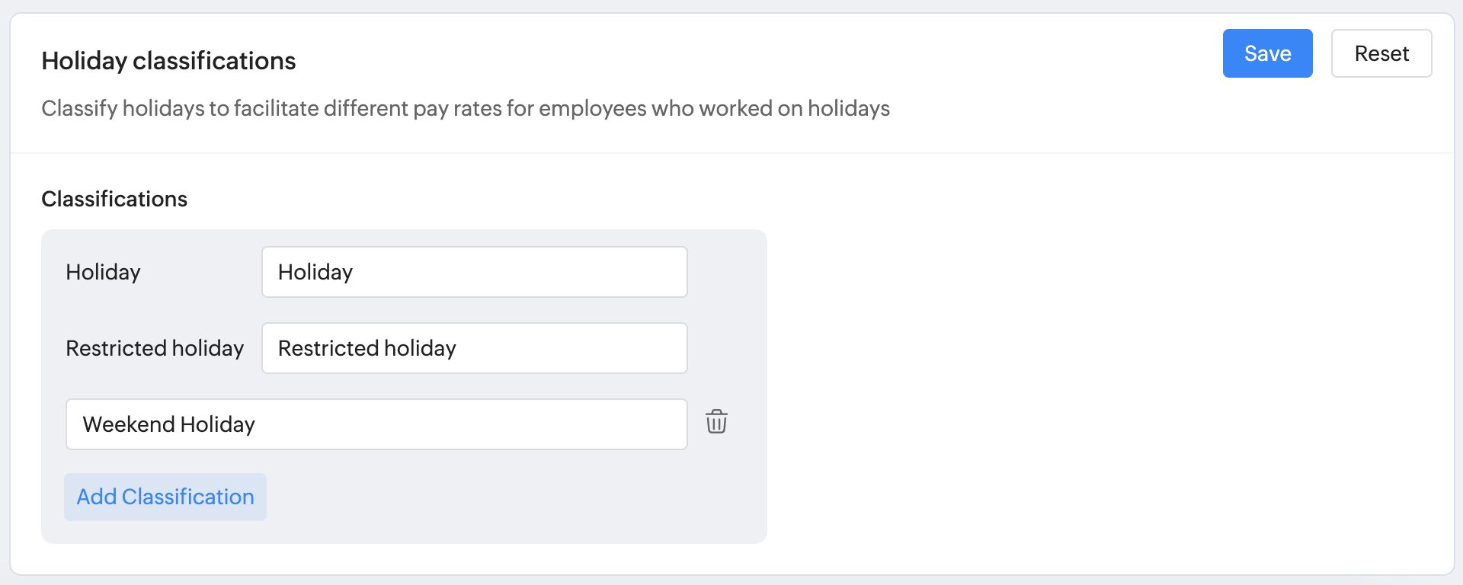The height and width of the screenshot is (585, 1463).
Task: Click the Save button
Action: [1267, 53]
